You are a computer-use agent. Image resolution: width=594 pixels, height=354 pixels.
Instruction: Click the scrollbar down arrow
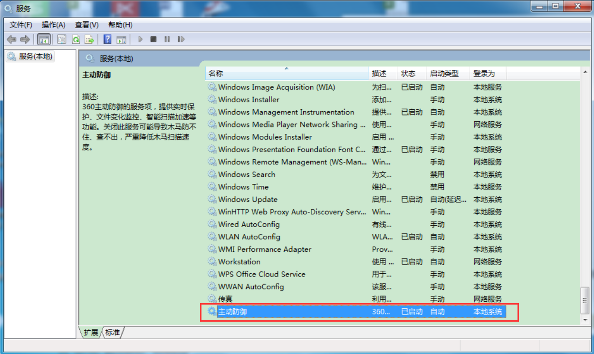585,320
